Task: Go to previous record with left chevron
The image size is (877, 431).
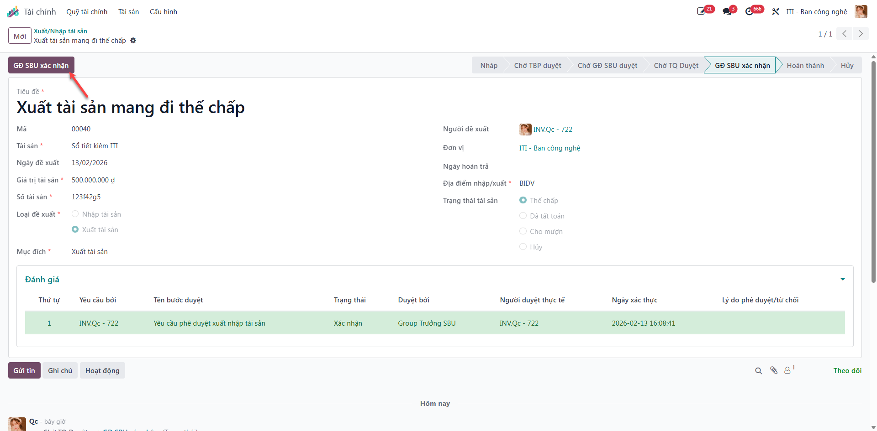Action: coord(844,34)
